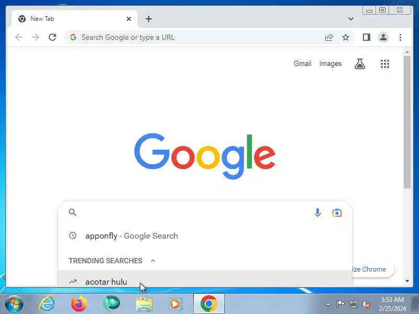Click the voice search microphone icon
Viewport: 419px width, 314px height.
tap(317, 213)
